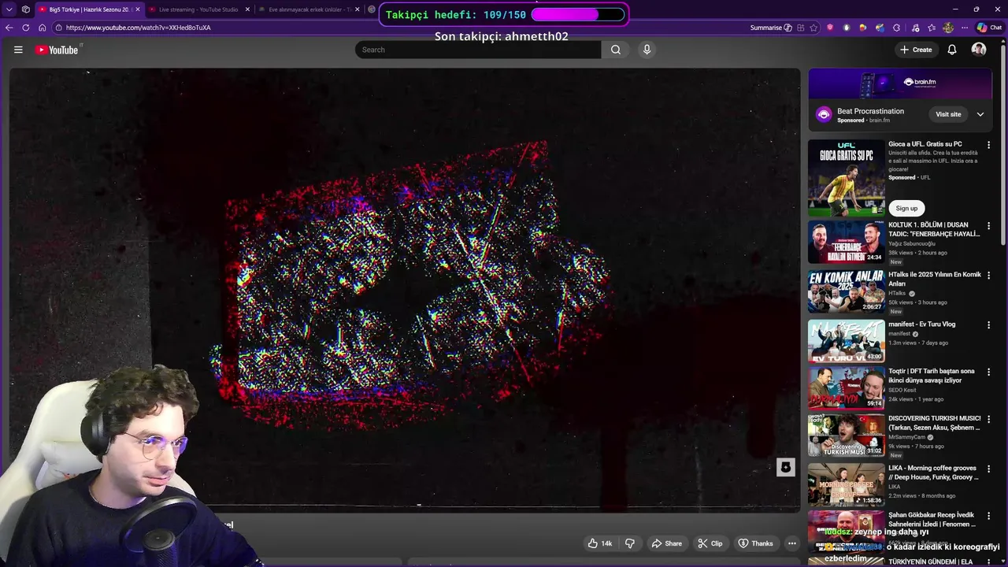Start voice search with microphone
The width and height of the screenshot is (1008, 567).
(647, 50)
